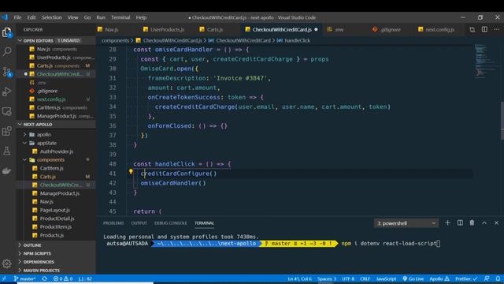Open ProductDetail.js in file tree
Screen dimensions: 504x284
(x=57, y=219)
